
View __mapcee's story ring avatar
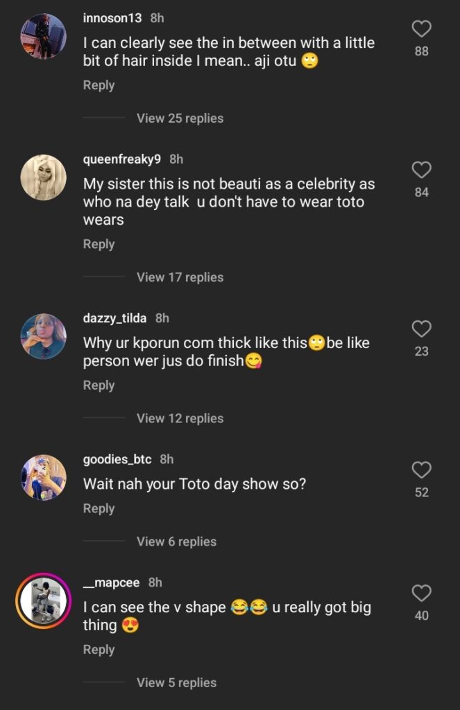click(x=43, y=600)
